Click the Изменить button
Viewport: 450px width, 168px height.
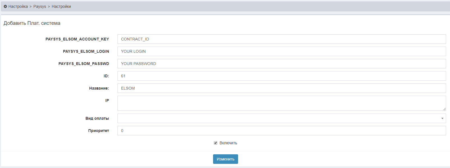(225, 159)
